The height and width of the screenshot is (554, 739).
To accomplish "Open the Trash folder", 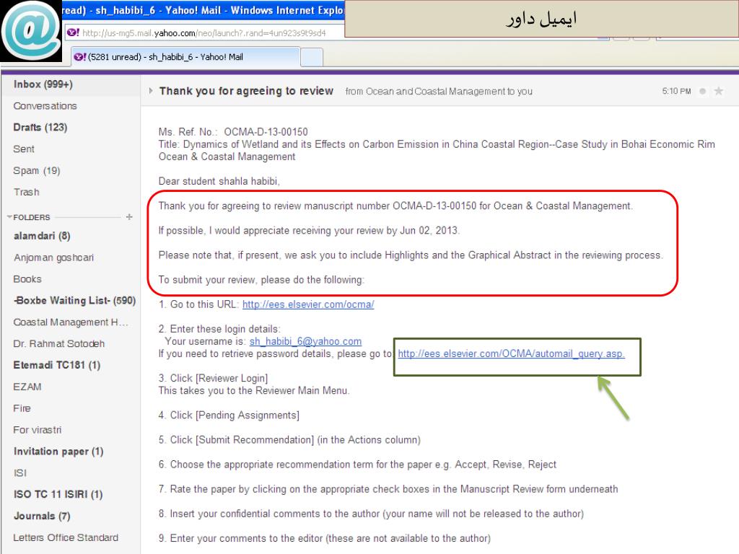I will tap(27, 192).
